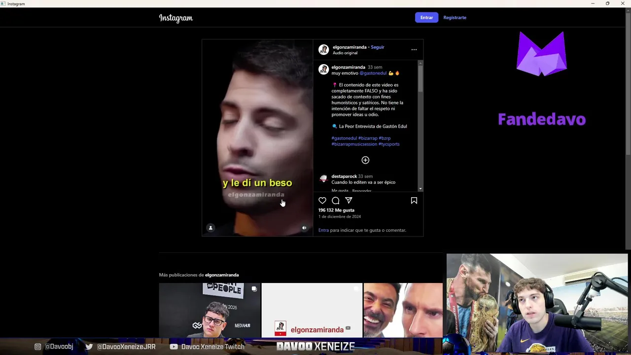Click the comments panel scrollbar thumb
631x355 pixels.
point(421,79)
